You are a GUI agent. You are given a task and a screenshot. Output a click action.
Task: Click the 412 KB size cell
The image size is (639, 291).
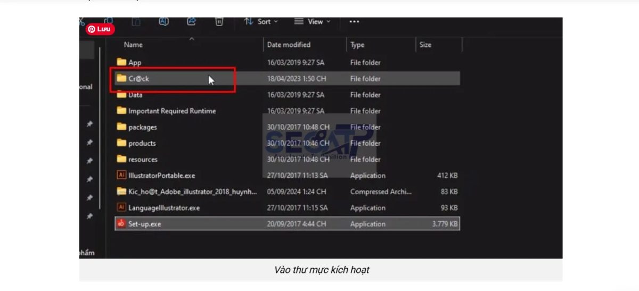(447, 176)
